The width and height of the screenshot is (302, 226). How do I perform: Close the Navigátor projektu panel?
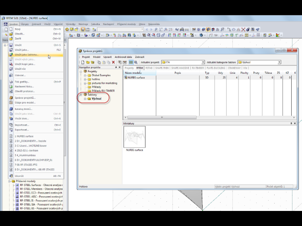pyautogui.click(x=120, y=67)
